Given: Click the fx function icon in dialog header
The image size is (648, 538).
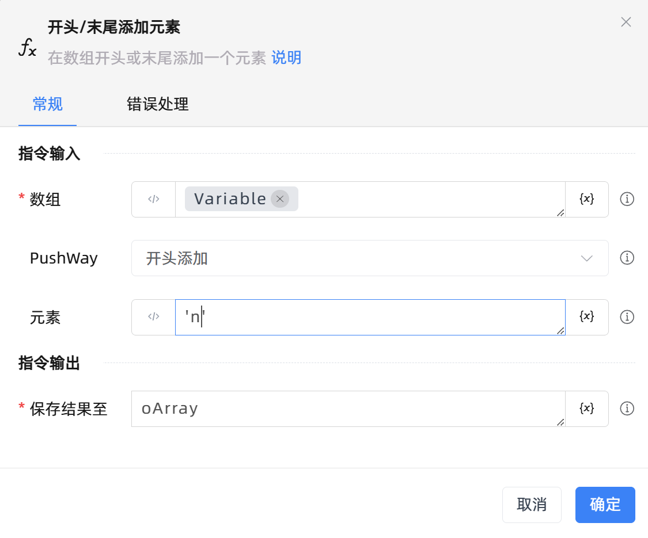Looking at the screenshot, I should tap(27, 49).
